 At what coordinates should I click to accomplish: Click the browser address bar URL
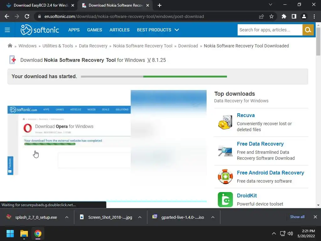(x=124, y=16)
